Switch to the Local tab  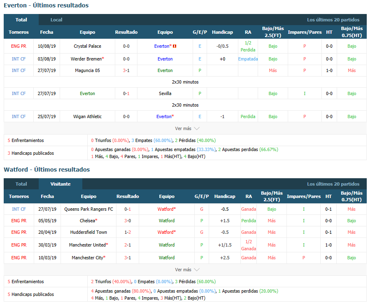(56, 20)
